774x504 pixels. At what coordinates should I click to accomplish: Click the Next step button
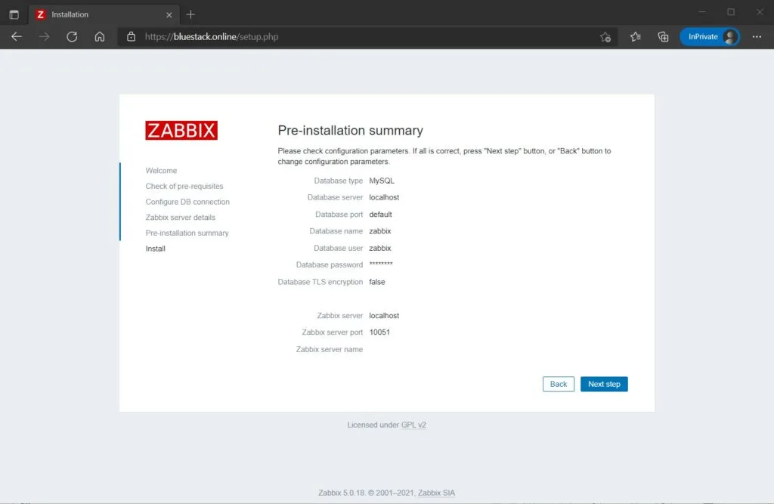coord(604,384)
